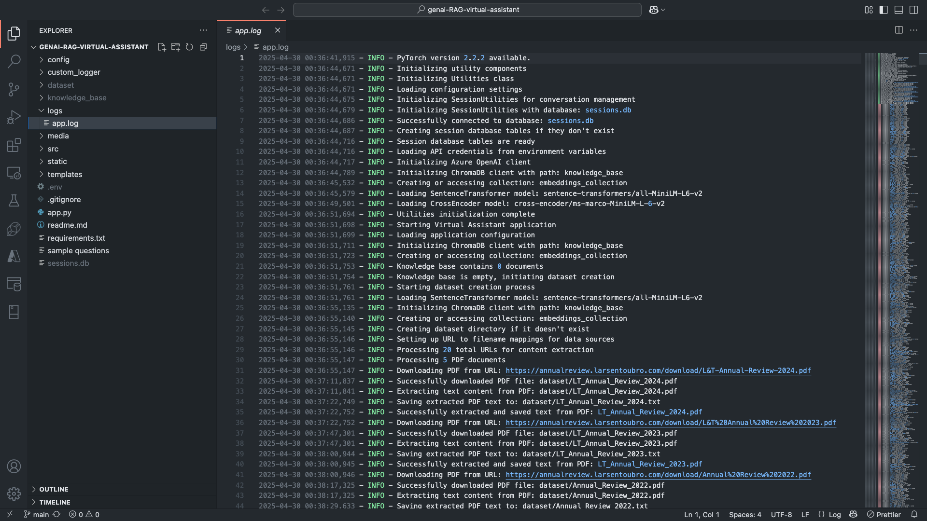This screenshot has height=521, width=927.
Task: Expand the OUTLINE section
Action: click(x=122, y=489)
